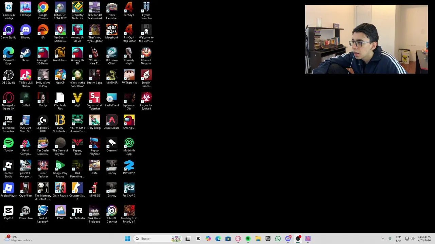Screen dimensions: 435x244
Task: Open the Papelera de reciclaje icon
Action: click(8, 11)
